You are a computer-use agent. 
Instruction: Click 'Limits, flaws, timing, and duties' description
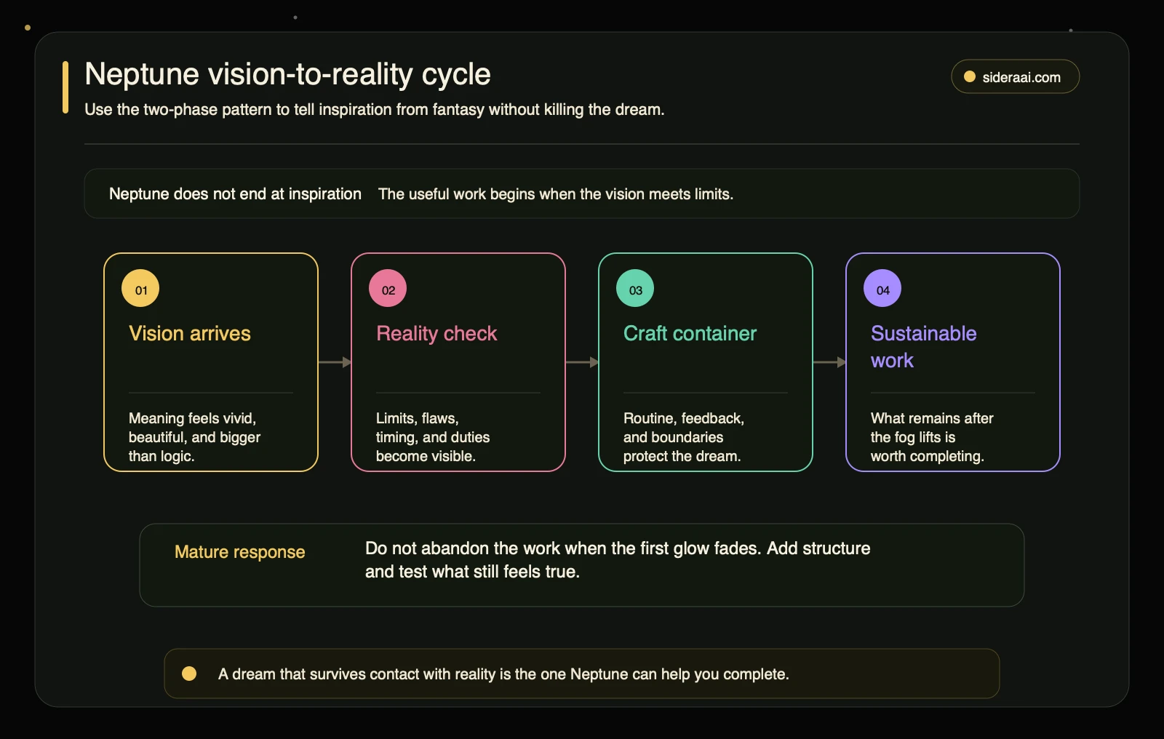pyautogui.click(x=433, y=437)
